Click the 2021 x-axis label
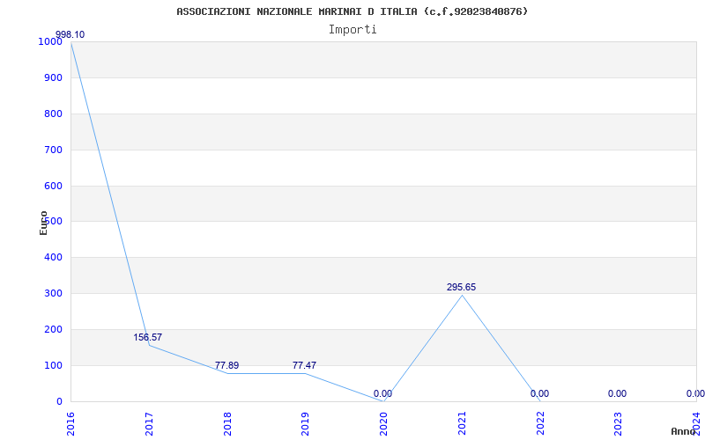 462,424
